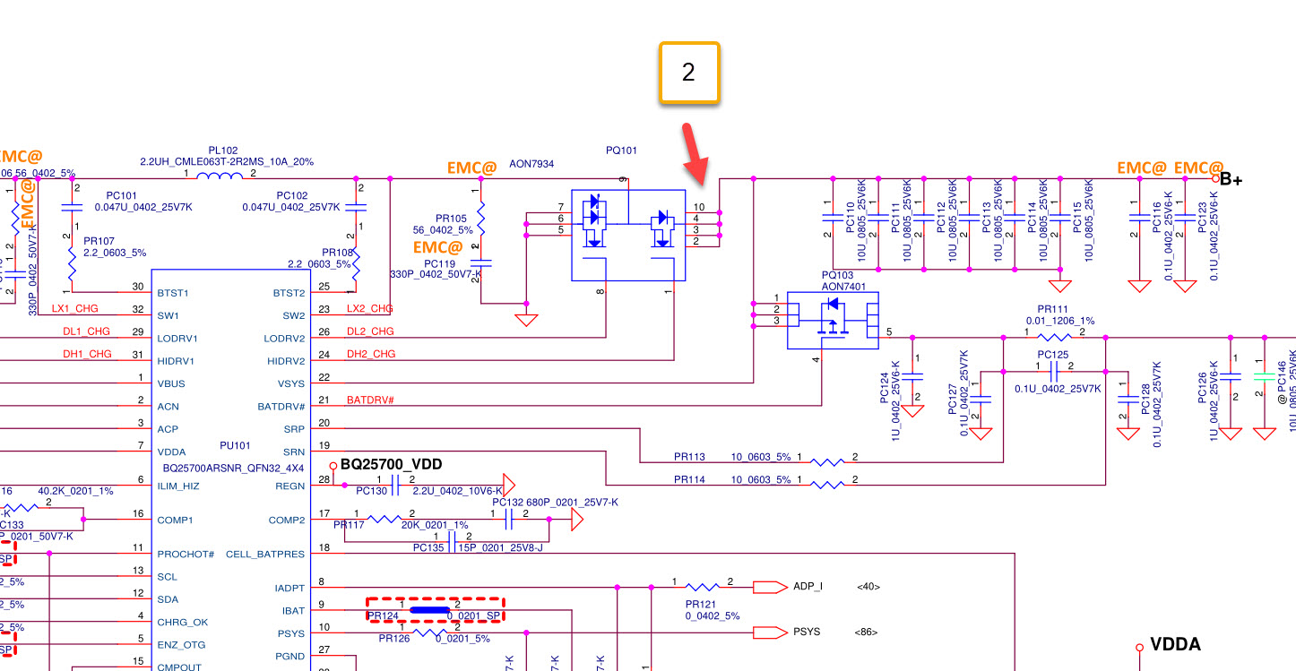Select the PR113 resistor designator
Viewport: 1296px width, 671px height.
(689, 457)
